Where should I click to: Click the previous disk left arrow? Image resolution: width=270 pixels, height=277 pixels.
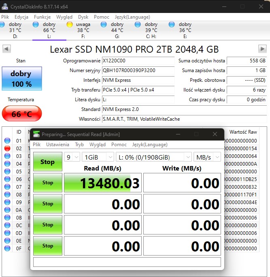pyautogui.click(x=6, y=49)
